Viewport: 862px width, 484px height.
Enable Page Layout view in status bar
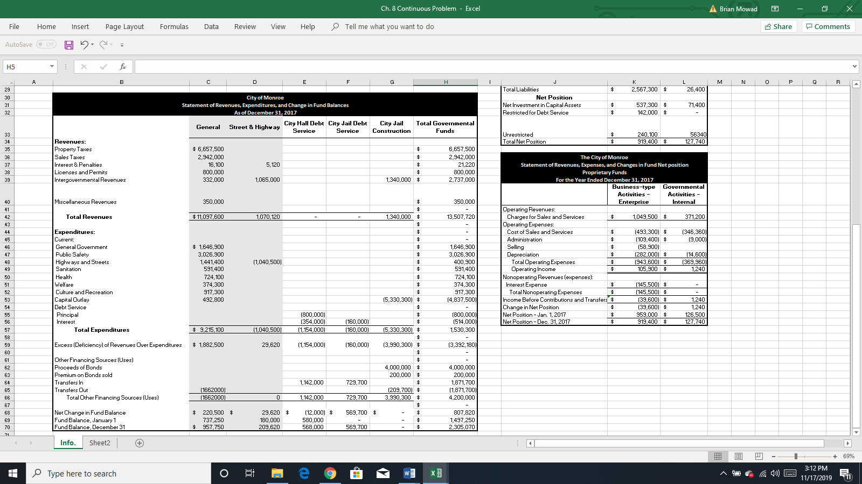(738, 457)
